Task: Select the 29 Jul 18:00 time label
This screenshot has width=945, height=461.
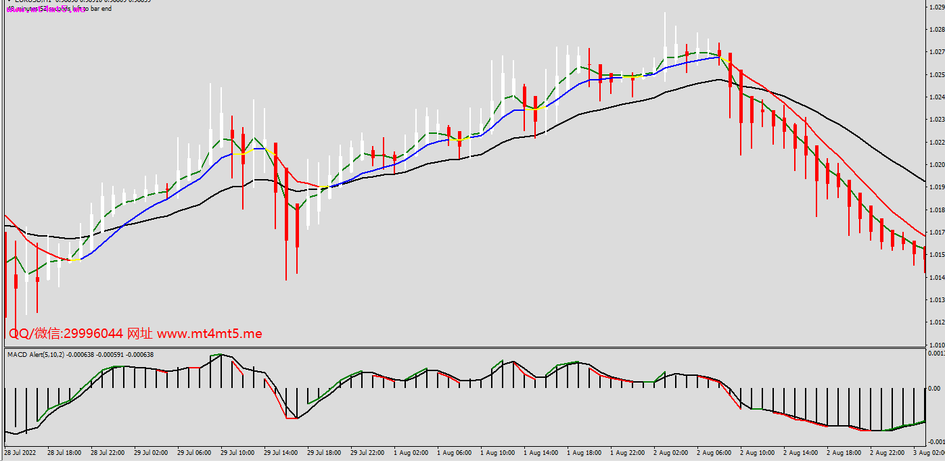Action: [x=324, y=452]
